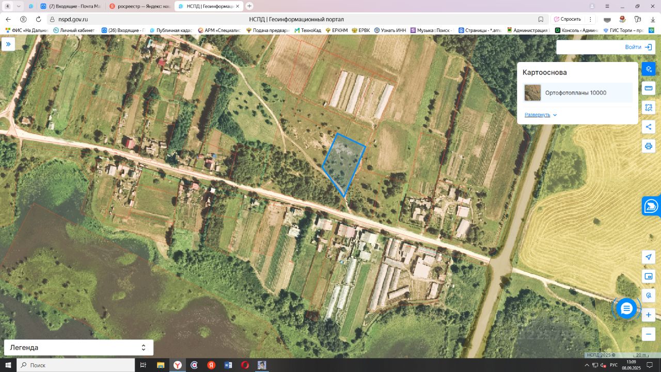Open the ЕРКНМ bookmark

pyautogui.click(x=336, y=30)
